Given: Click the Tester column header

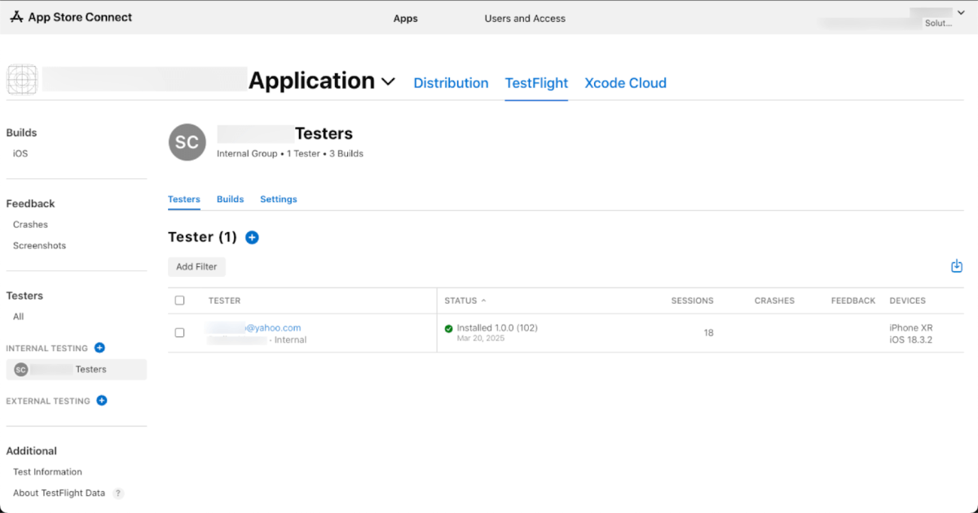Looking at the screenshot, I should (x=224, y=300).
